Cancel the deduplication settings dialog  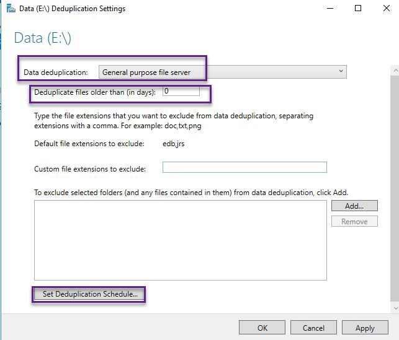tap(313, 328)
